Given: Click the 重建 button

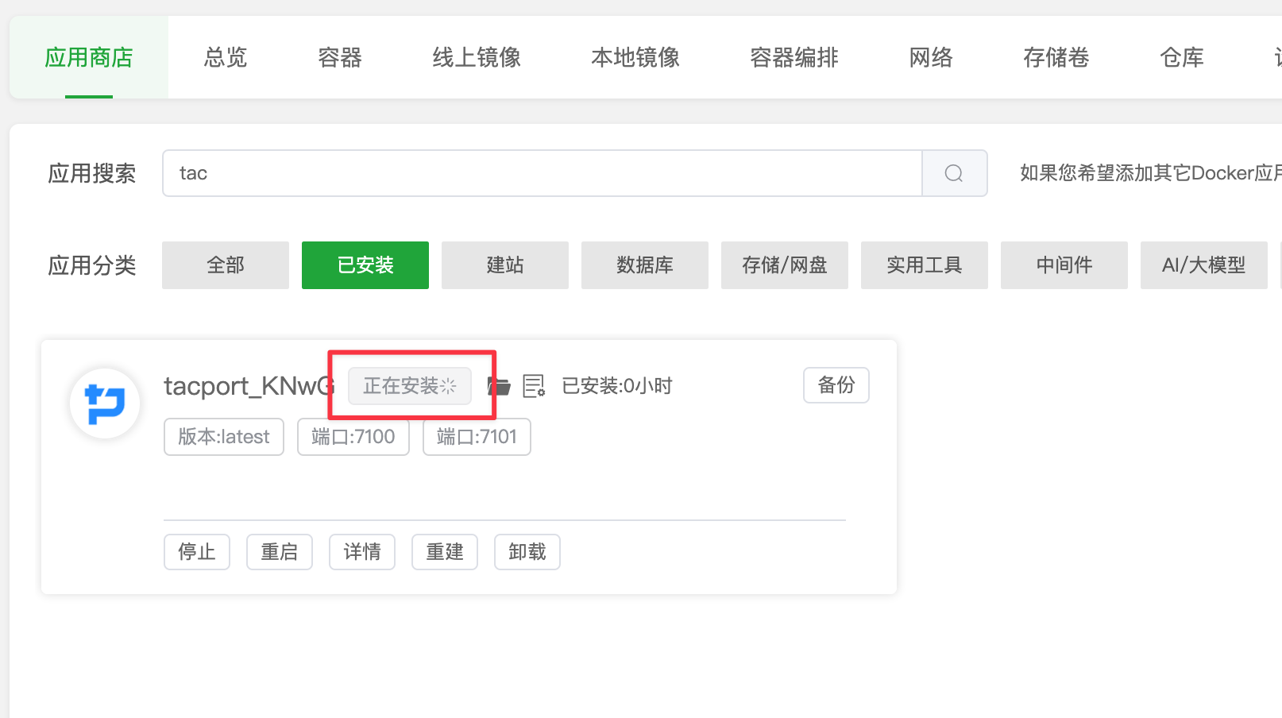Looking at the screenshot, I should coord(445,552).
